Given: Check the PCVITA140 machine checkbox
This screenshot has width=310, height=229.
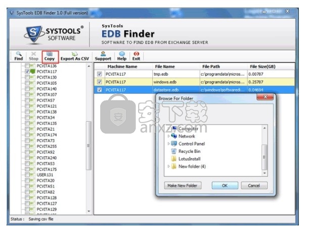Looking at the screenshot, I should [x=27, y=89].
